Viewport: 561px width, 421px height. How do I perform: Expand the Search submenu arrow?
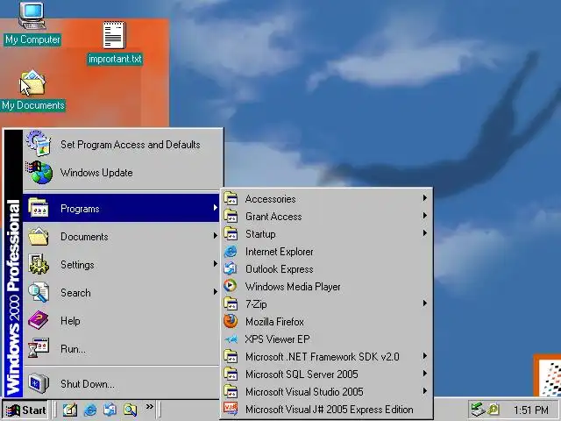[215, 292]
